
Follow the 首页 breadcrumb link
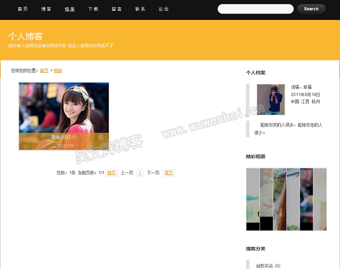click(x=44, y=71)
